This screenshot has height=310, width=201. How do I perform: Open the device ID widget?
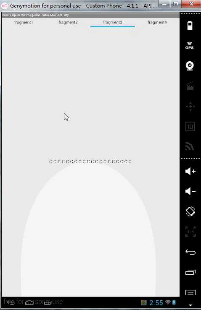(x=190, y=127)
